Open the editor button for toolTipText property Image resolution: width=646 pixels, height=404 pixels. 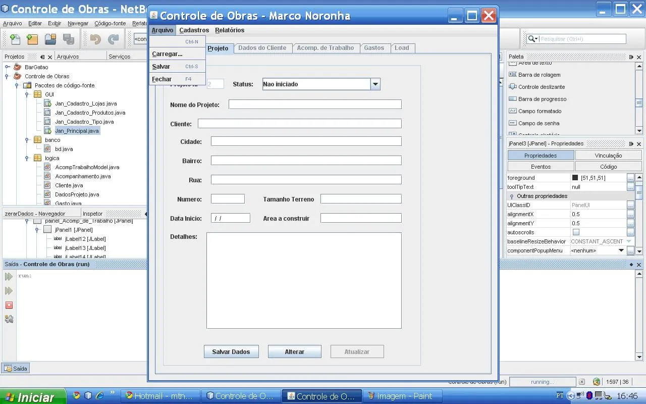pyautogui.click(x=630, y=187)
